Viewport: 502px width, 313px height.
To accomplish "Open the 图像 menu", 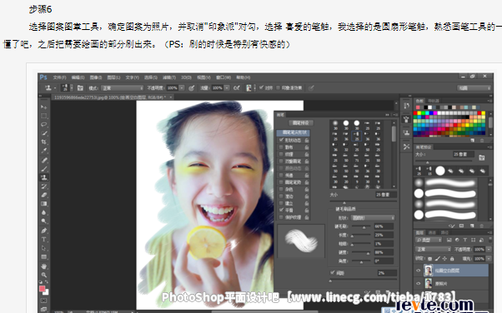I will pyautogui.click(x=95, y=77).
